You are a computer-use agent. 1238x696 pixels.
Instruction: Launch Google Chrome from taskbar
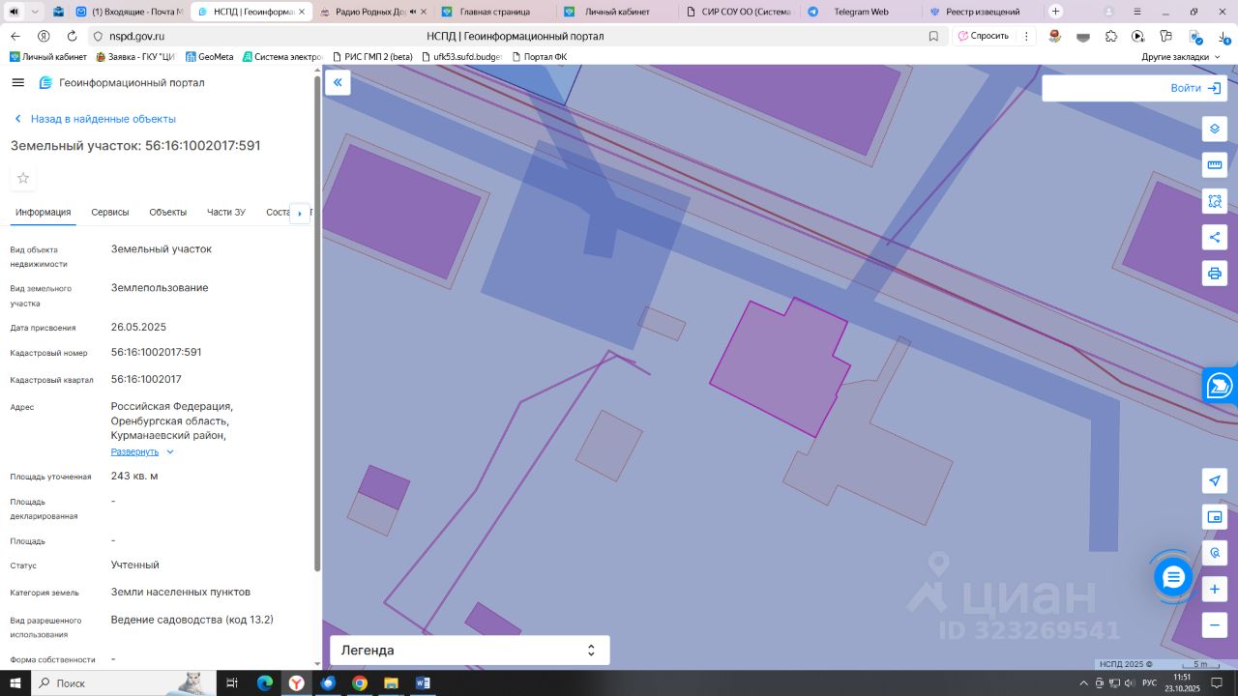point(360,683)
